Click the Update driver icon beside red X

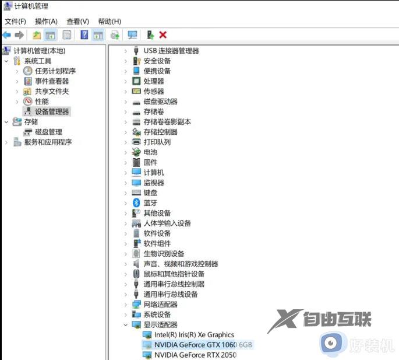coord(150,35)
